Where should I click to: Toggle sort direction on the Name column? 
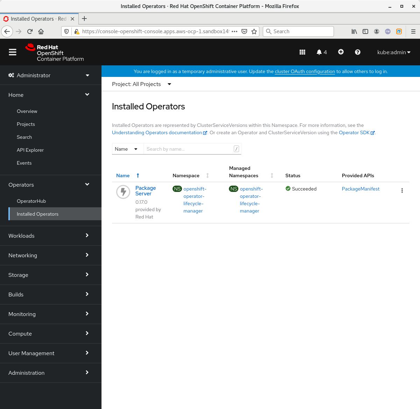(138, 175)
